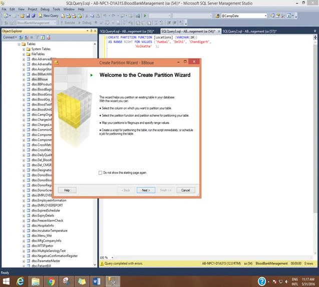
Task: Open the Debug menu
Action: 45,9
